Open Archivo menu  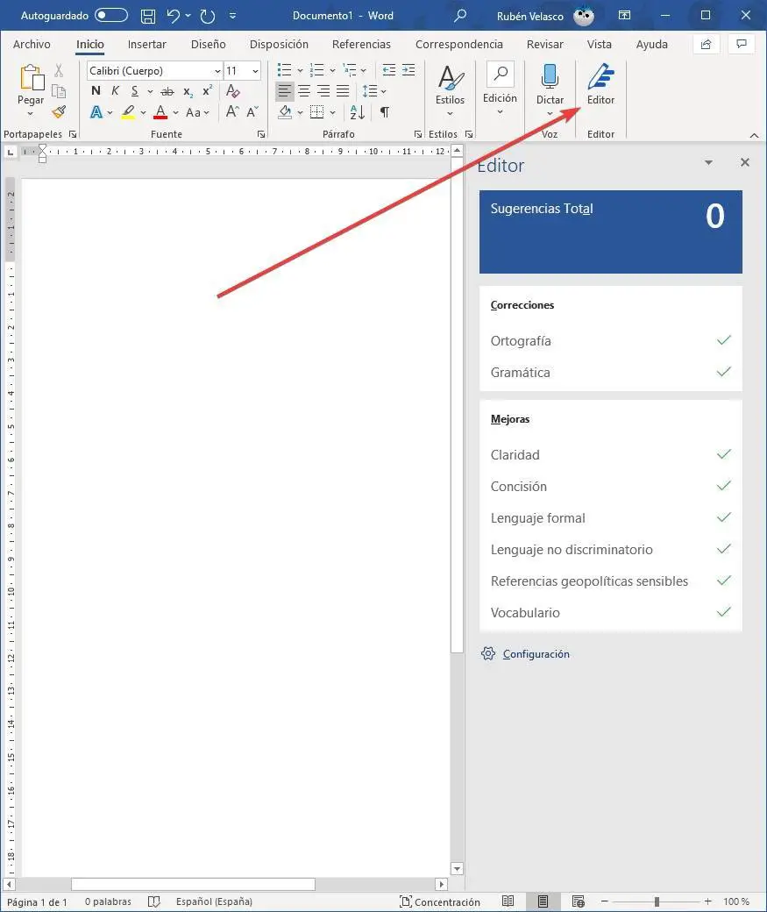[x=32, y=44]
